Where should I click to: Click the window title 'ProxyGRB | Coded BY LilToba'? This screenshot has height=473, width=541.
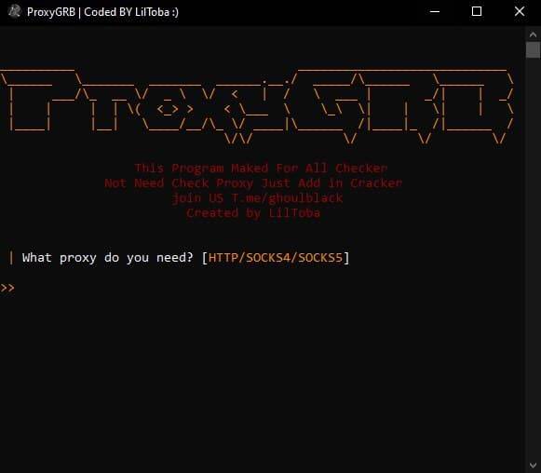(x=102, y=12)
